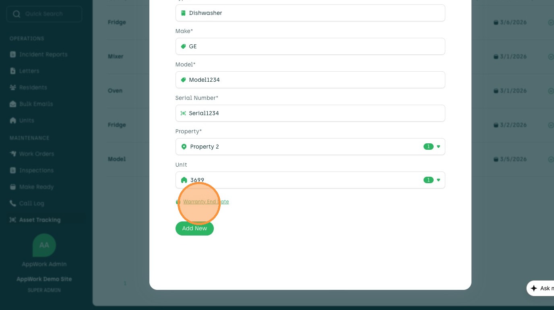Click the AA user avatar
Image resolution: width=554 pixels, height=310 pixels.
[44, 245]
